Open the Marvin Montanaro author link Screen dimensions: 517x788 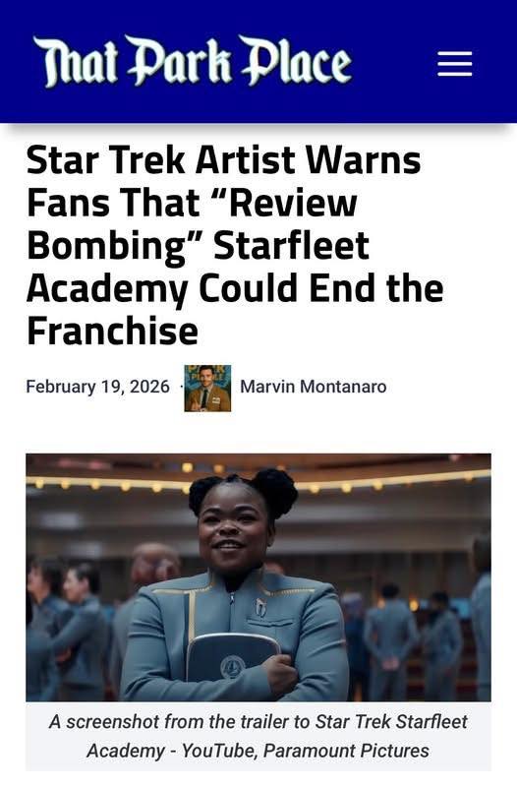click(x=314, y=387)
